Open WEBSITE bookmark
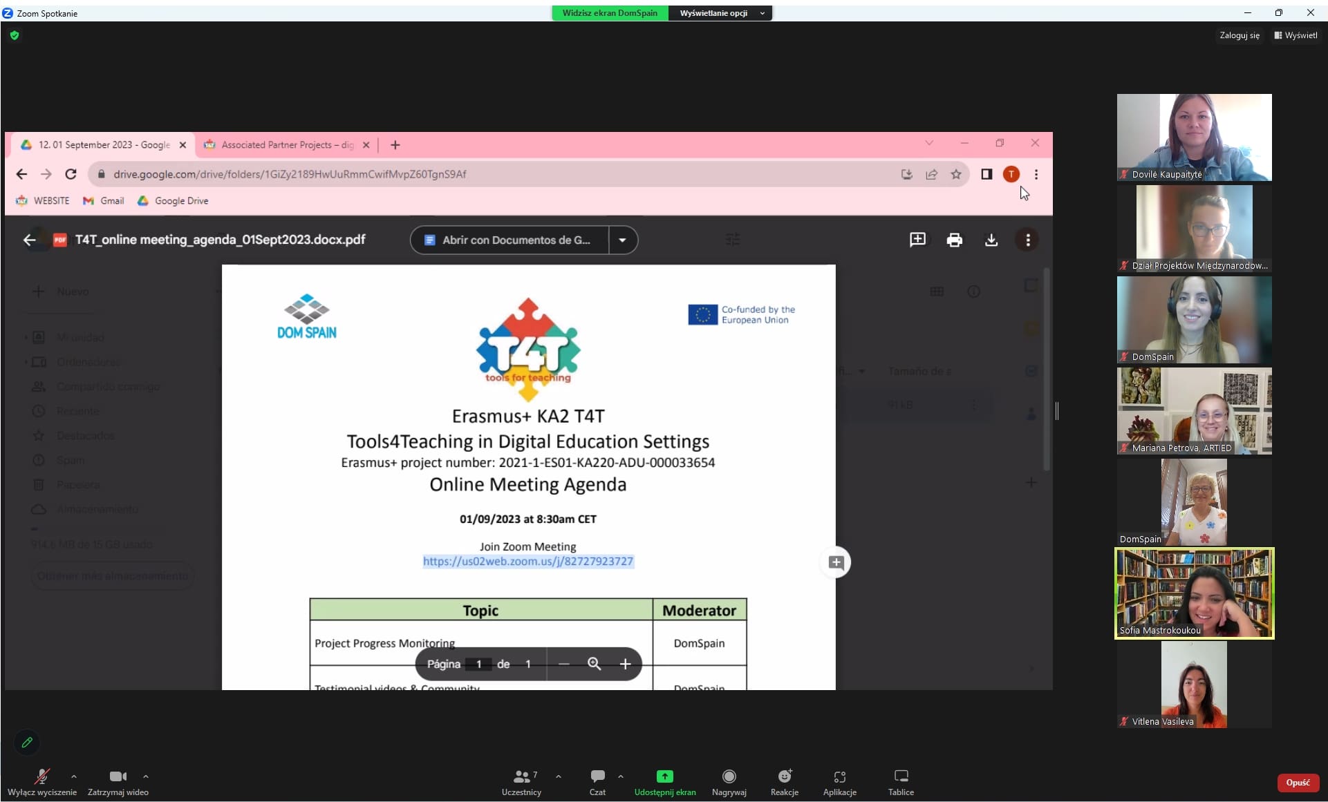Image resolution: width=1328 pixels, height=802 pixels. [43, 200]
